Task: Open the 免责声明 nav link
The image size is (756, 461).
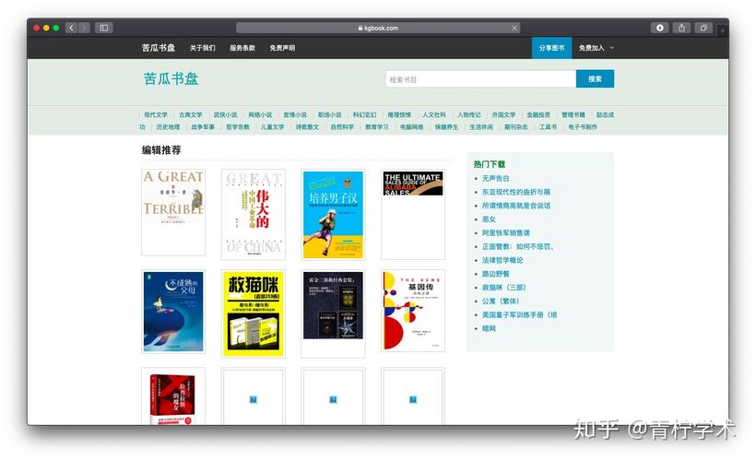Action: point(282,48)
